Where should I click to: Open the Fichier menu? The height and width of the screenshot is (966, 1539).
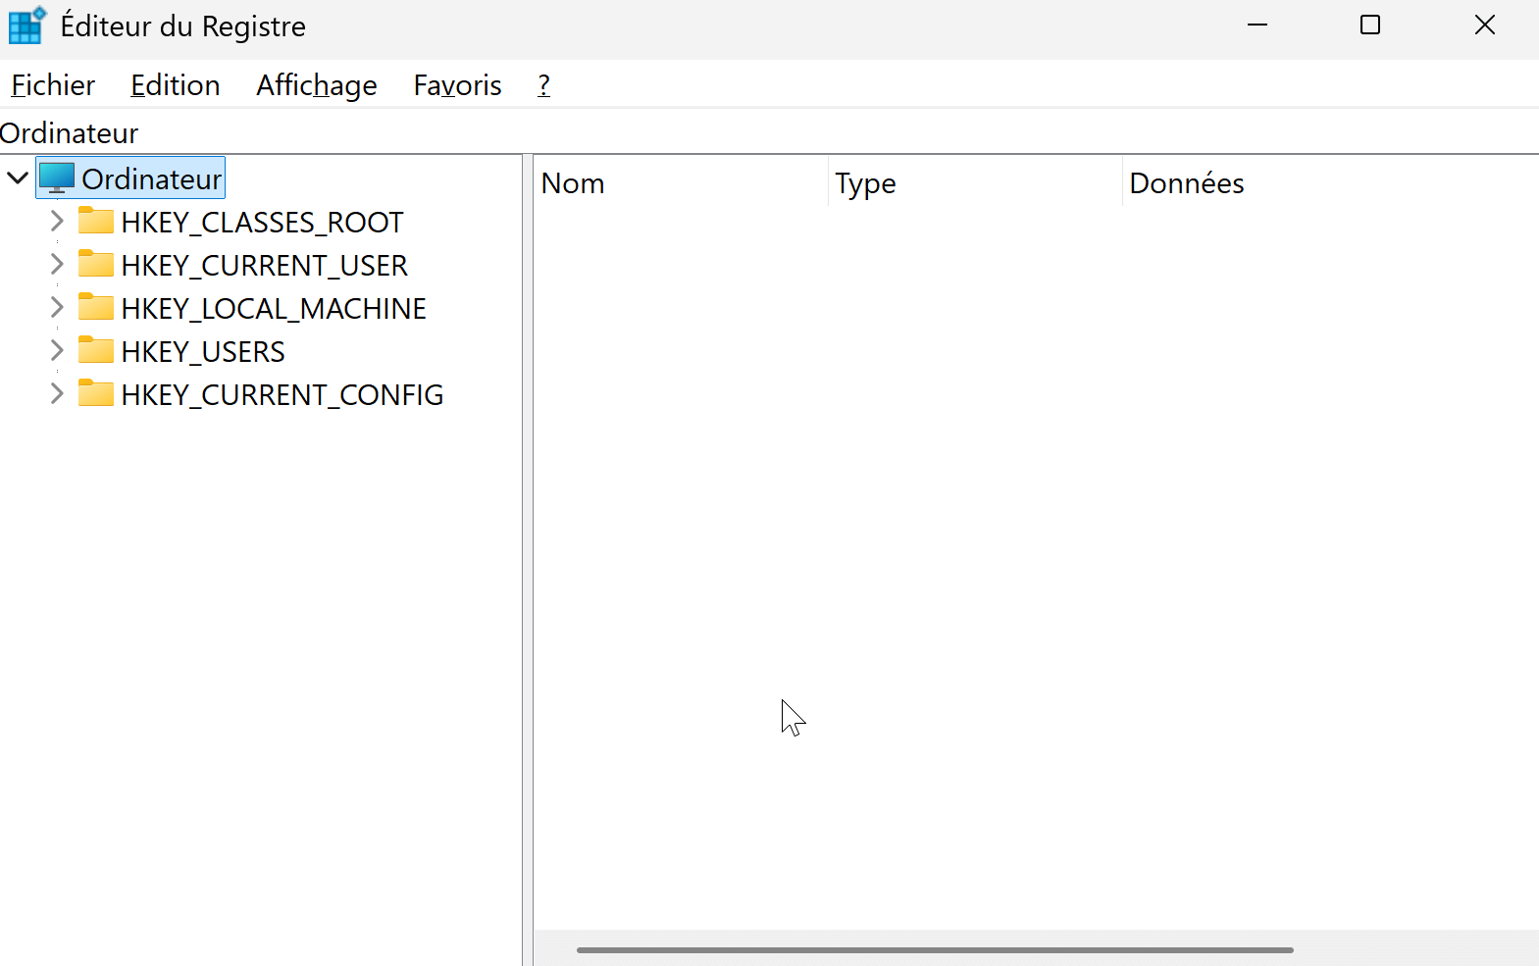53,85
